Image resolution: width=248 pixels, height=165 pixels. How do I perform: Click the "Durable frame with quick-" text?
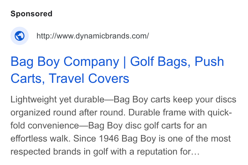click(x=180, y=112)
